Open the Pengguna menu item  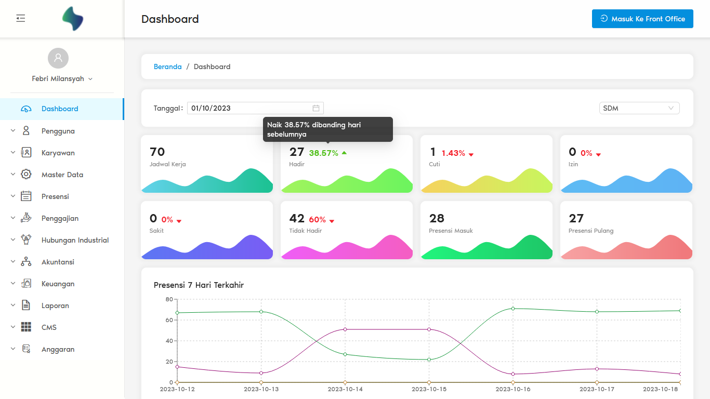pyautogui.click(x=62, y=131)
